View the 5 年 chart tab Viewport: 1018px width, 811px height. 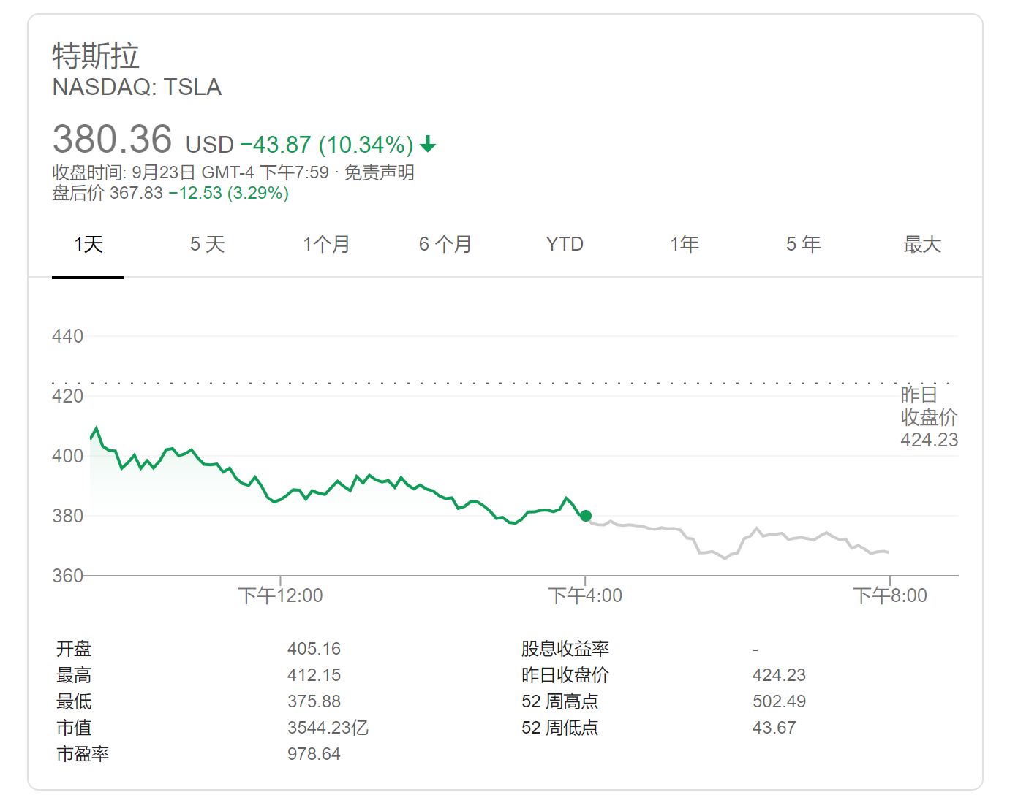click(x=804, y=244)
